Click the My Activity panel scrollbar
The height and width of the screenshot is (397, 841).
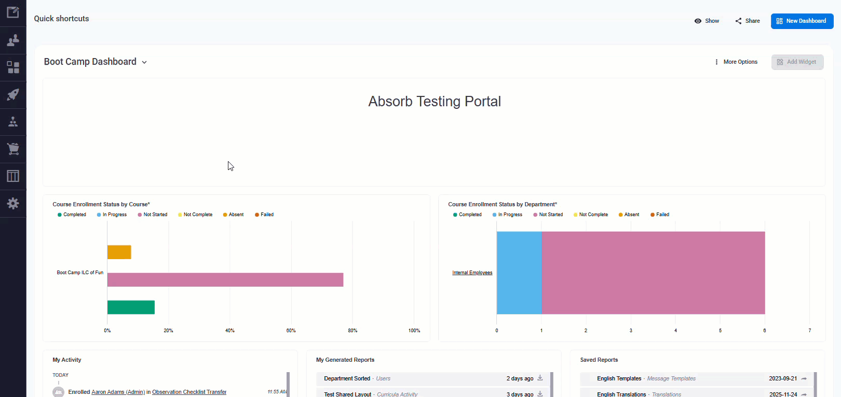point(288,385)
